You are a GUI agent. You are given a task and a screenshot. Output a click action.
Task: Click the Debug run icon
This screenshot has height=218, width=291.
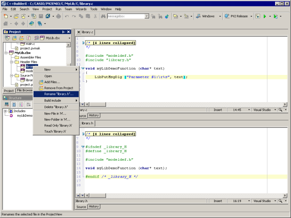click(x=276, y=16)
